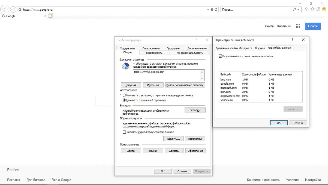Switch to the "Безопасность" tab
The width and height of the screenshot is (328, 185).
(154, 53)
